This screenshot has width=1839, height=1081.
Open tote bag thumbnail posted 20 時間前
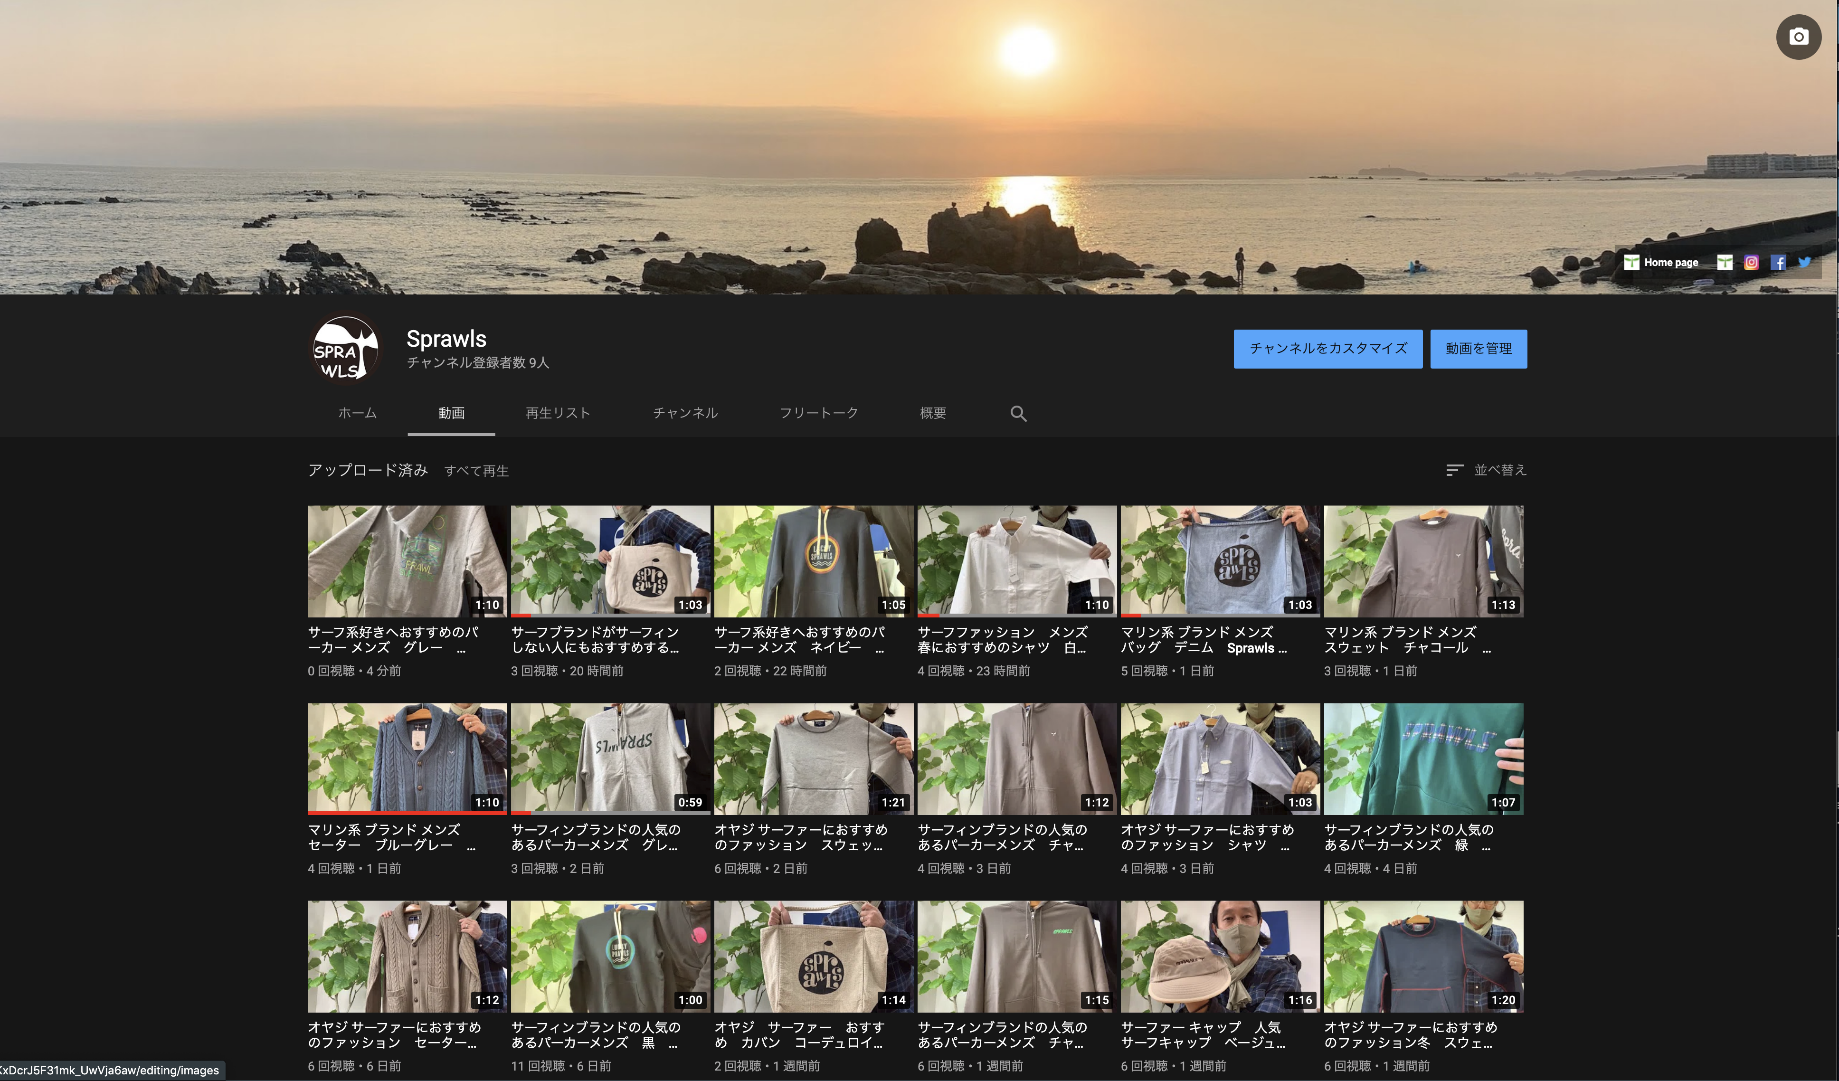point(610,561)
